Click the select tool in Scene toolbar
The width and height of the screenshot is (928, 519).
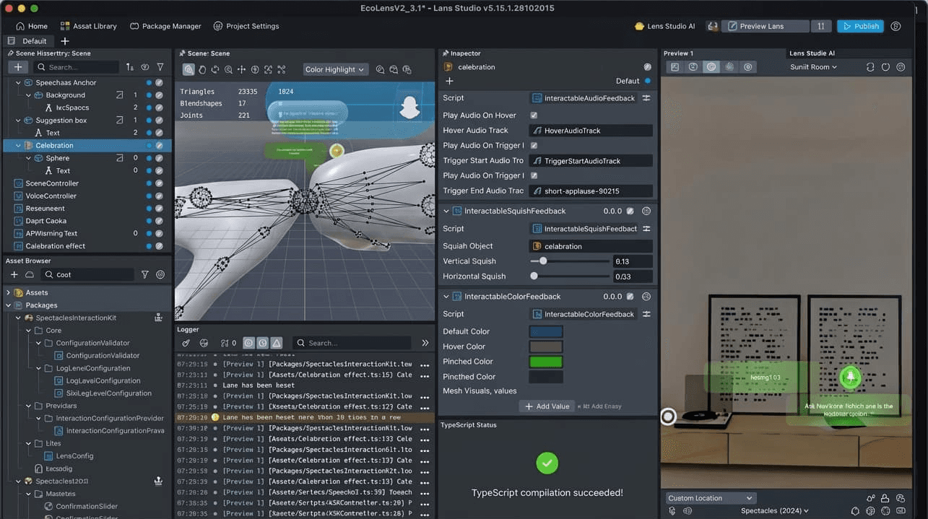[x=188, y=69]
